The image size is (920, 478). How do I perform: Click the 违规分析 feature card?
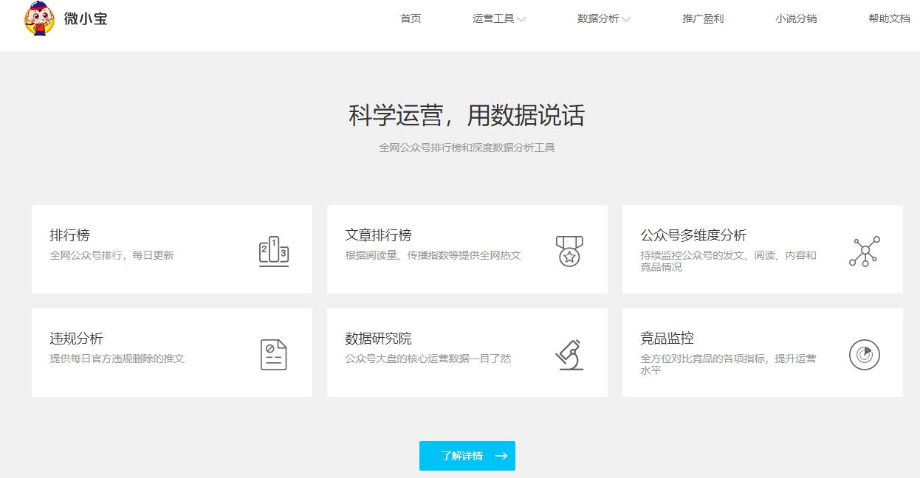click(171, 353)
